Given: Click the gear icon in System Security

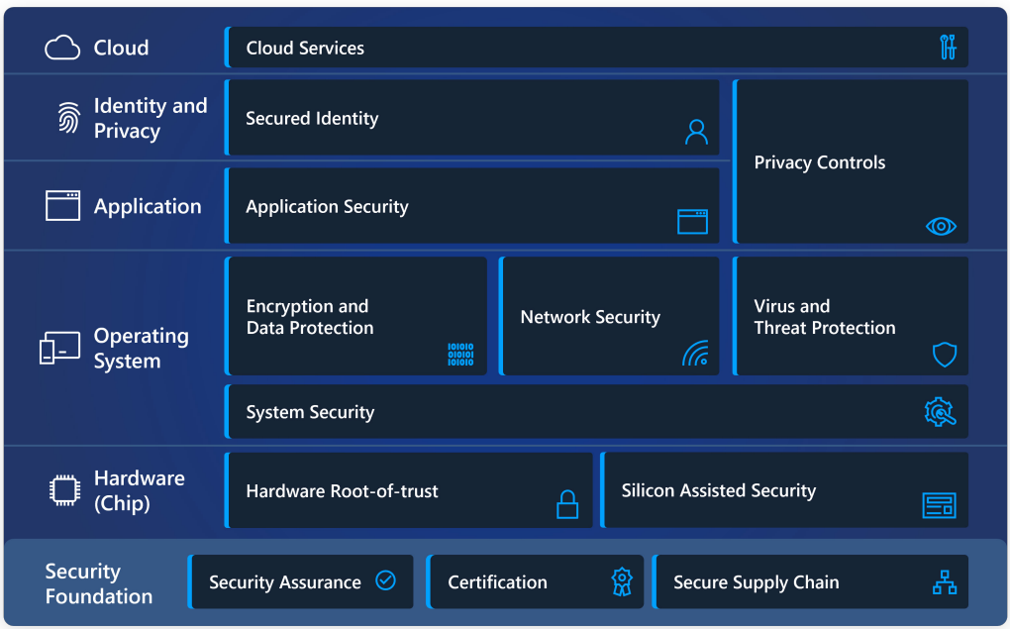Looking at the screenshot, I should point(939,412).
